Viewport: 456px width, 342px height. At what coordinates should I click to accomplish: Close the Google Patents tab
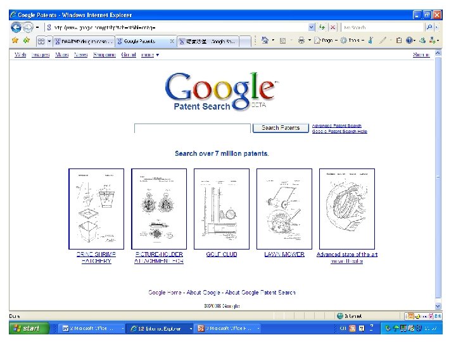[172, 41]
